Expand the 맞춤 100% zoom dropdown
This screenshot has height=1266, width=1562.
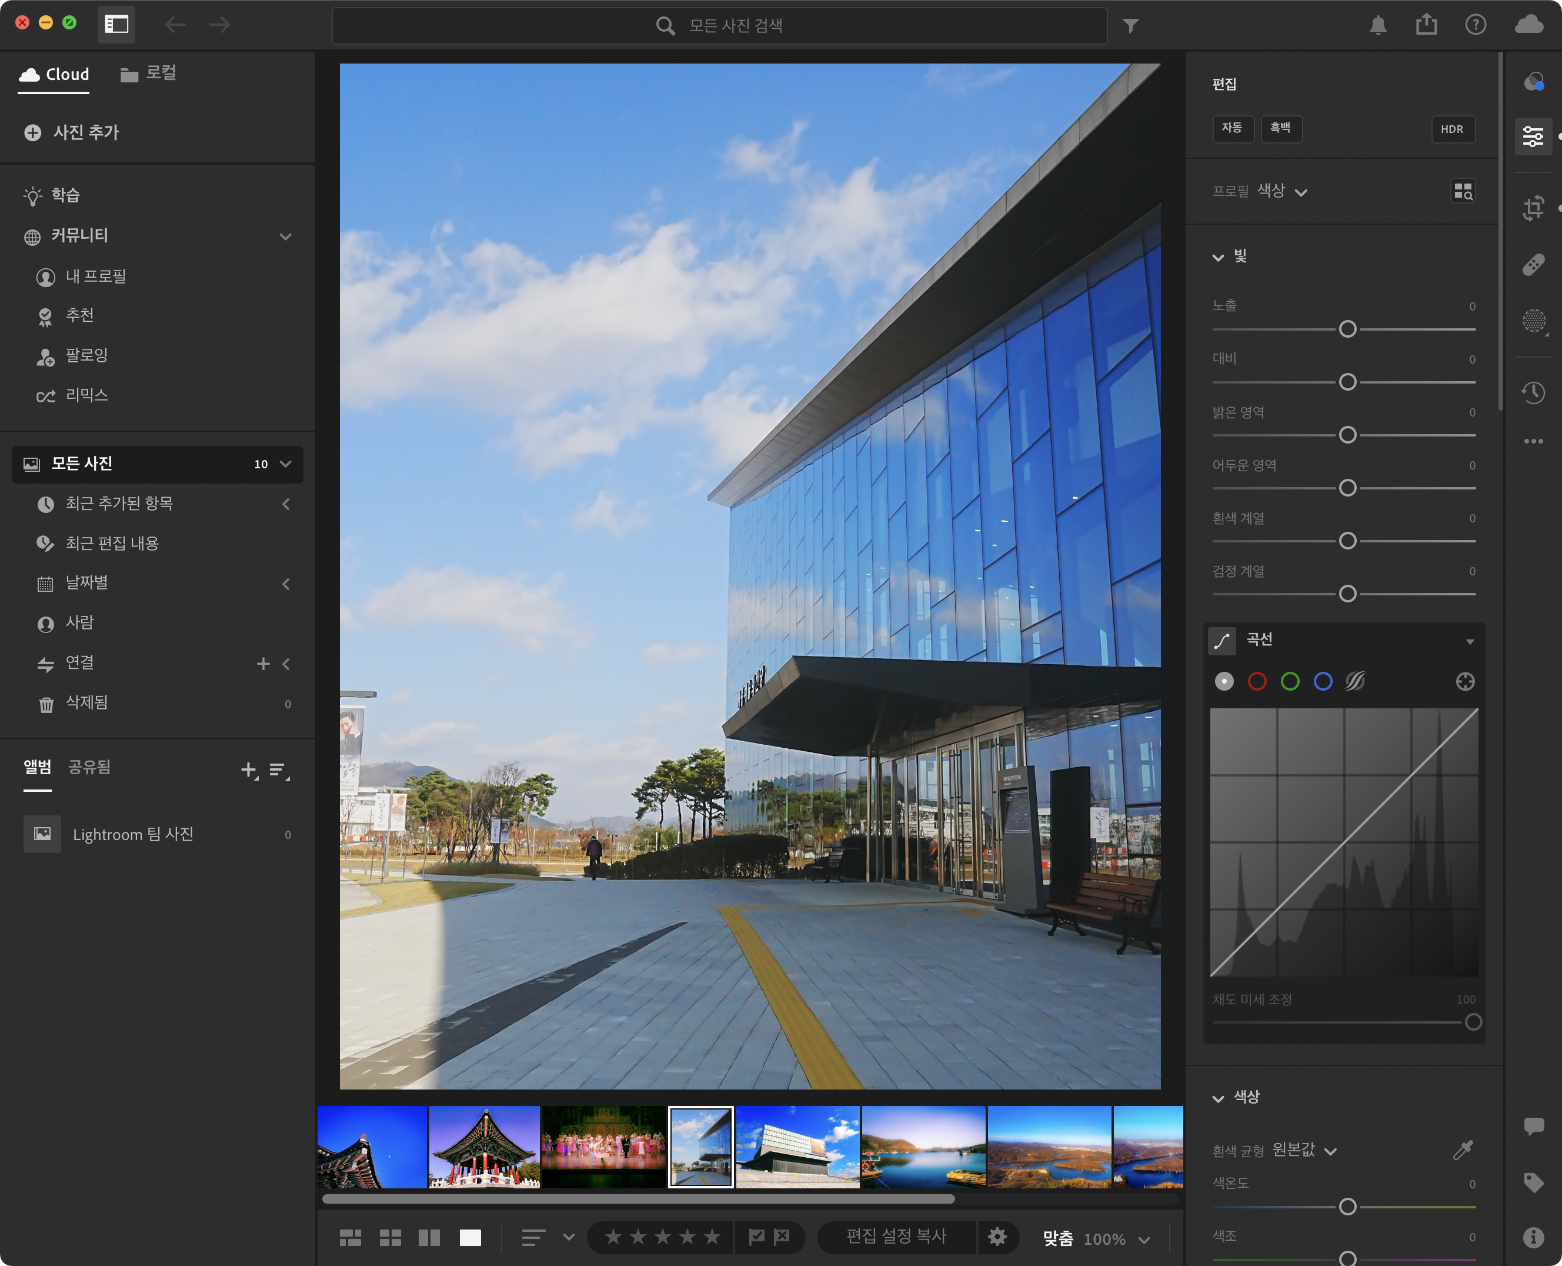[x=1144, y=1239]
